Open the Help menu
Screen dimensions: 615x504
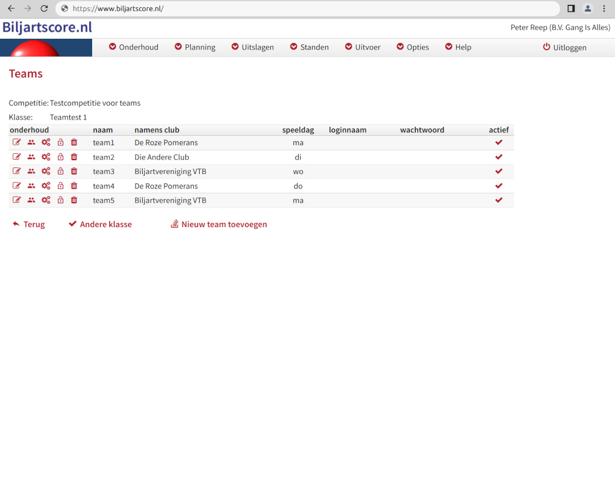click(458, 47)
